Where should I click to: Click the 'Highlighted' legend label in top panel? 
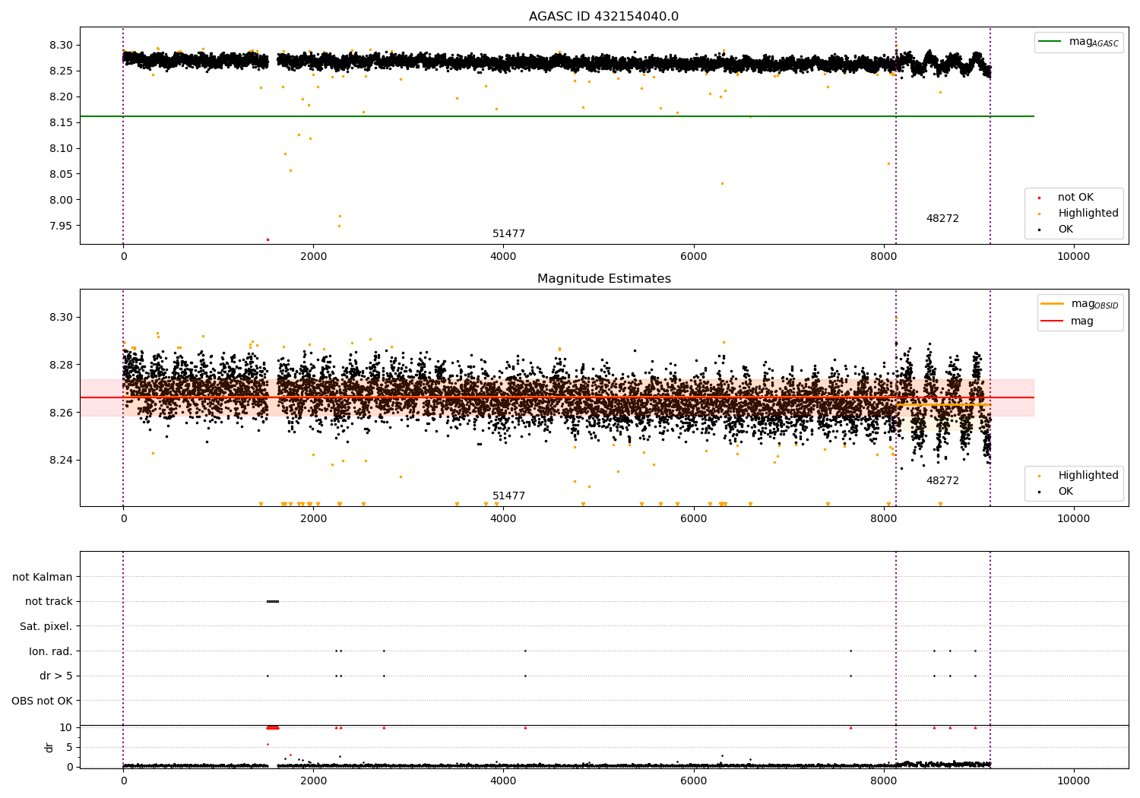[x=1088, y=214]
